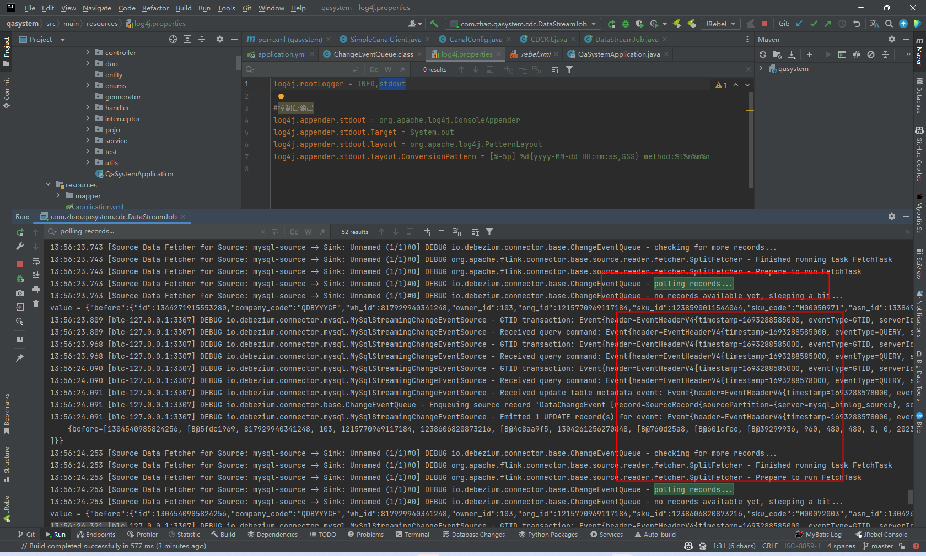Open the Tools menu
Screen dimensions: 926x556
click(226, 8)
